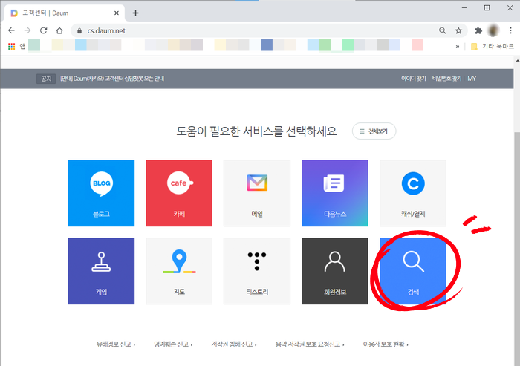
Task: Open a new browser tab
Action: [135, 13]
